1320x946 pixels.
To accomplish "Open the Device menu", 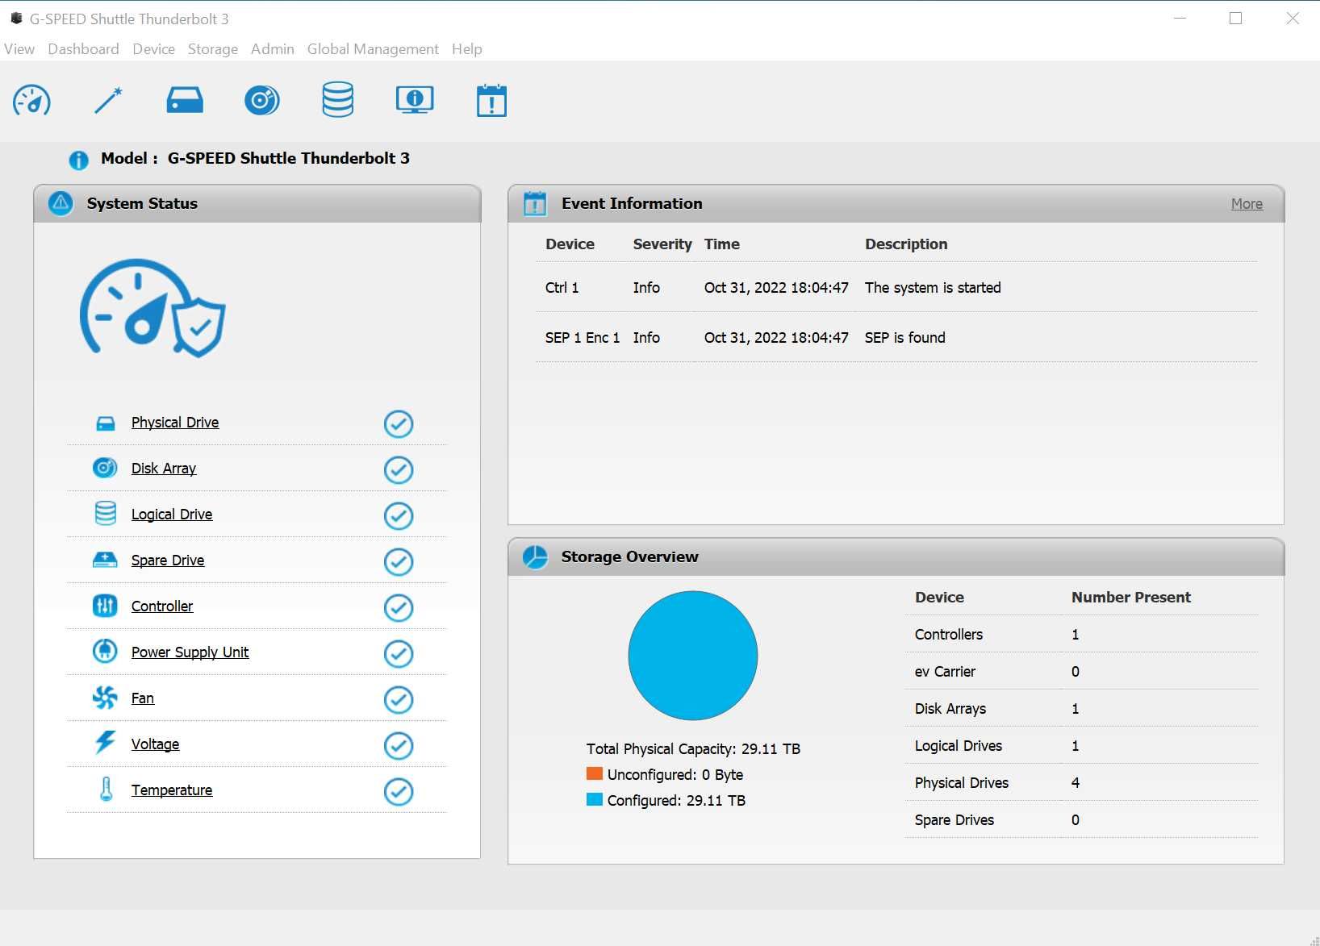I will click(x=153, y=49).
